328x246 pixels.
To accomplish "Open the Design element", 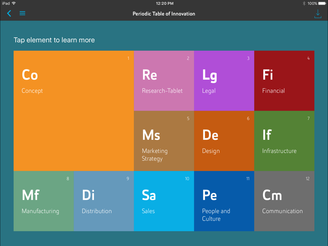I will [x=224, y=141].
